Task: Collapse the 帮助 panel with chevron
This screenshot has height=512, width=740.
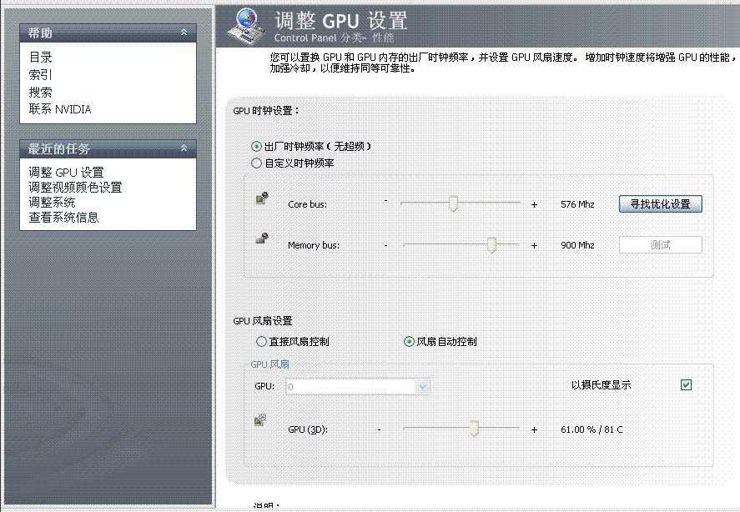Action: (184, 33)
